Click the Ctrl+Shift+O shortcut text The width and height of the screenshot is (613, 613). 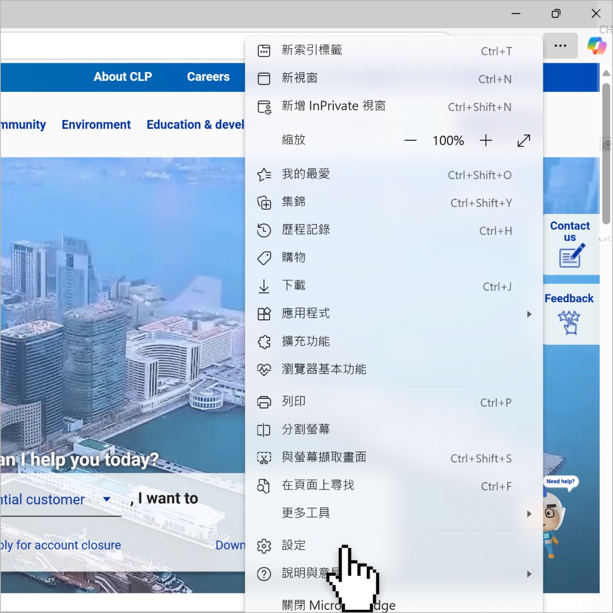point(480,175)
